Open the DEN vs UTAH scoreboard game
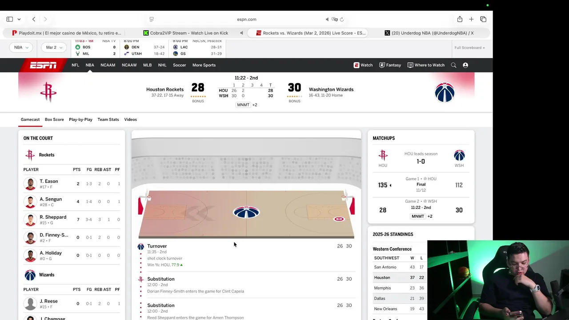 (x=144, y=48)
